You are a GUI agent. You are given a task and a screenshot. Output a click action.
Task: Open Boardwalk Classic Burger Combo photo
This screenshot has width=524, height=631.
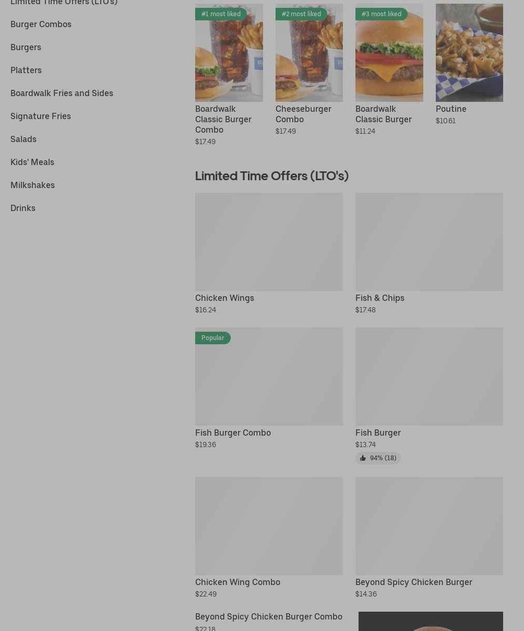tap(229, 53)
